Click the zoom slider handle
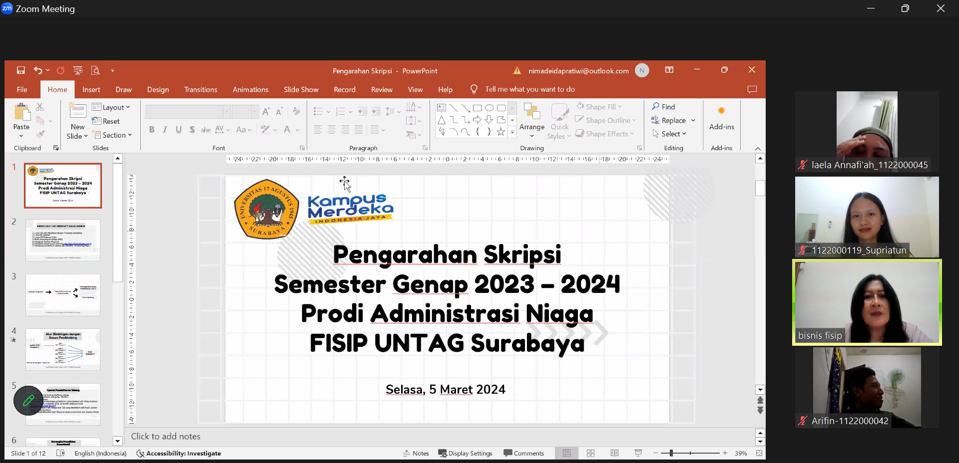The image size is (959, 463). pos(671,453)
